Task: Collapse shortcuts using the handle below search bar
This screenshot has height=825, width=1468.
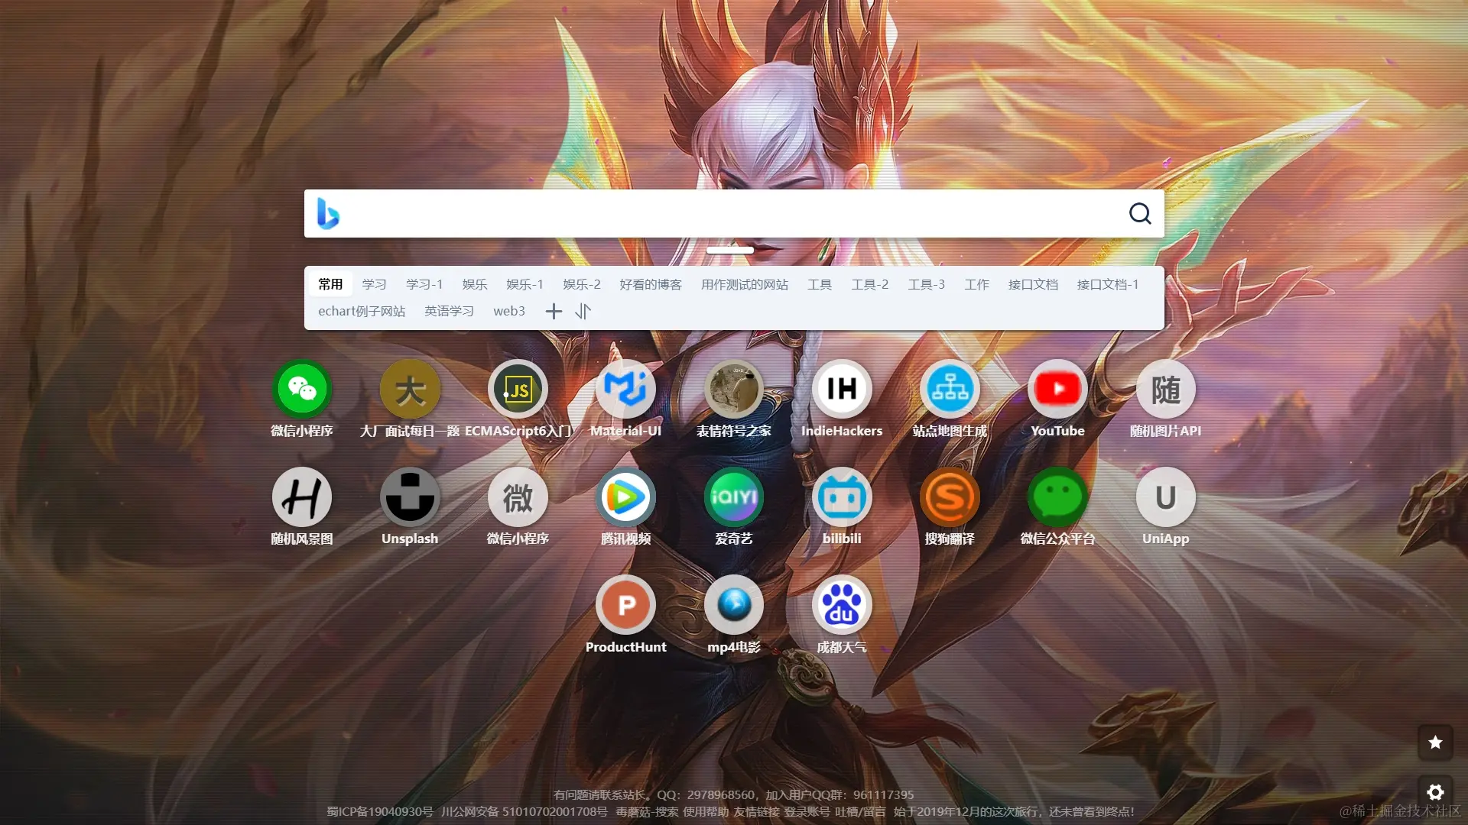Action: coord(731,250)
